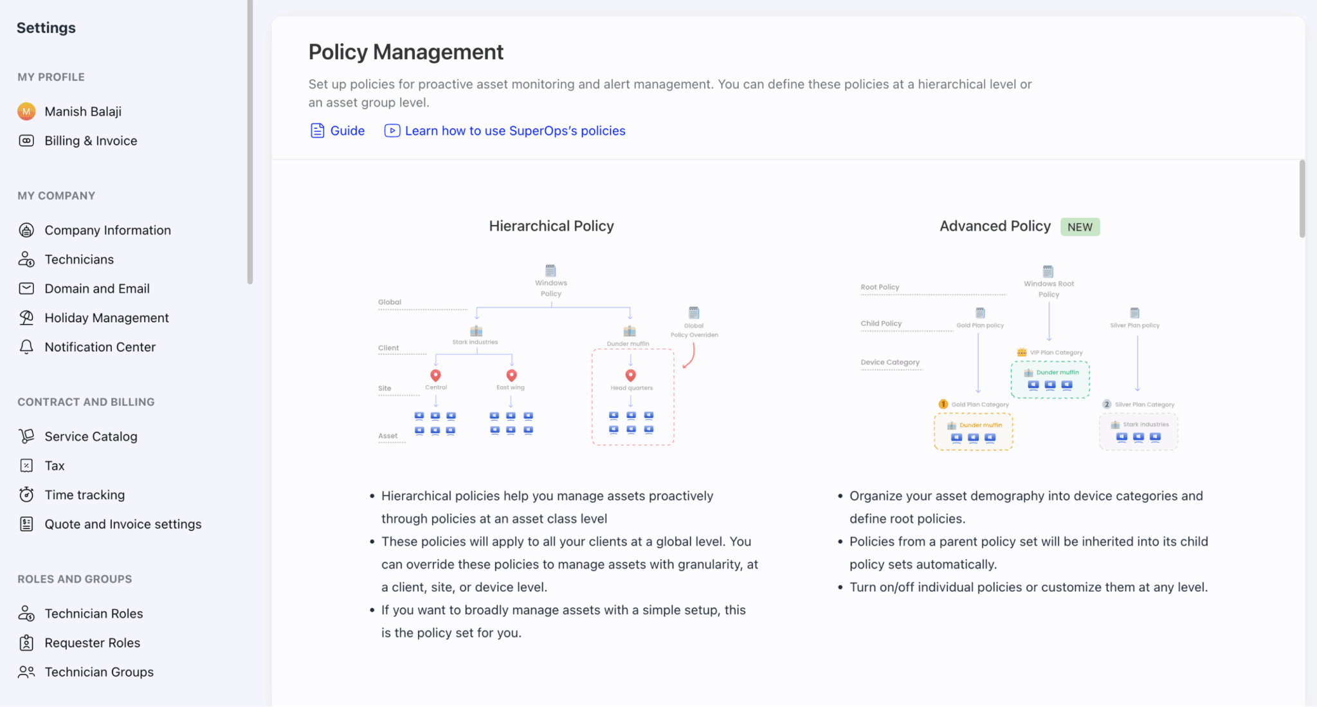
Task: Click the Holiday Management umbrella icon
Action: point(26,318)
